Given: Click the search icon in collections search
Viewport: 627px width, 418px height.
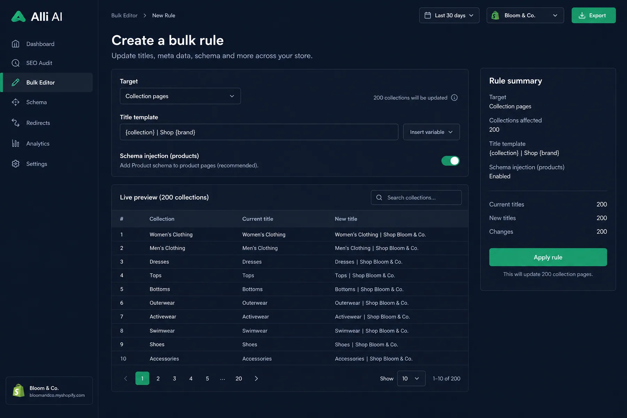Looking at the screenshot, I should 379,198.
